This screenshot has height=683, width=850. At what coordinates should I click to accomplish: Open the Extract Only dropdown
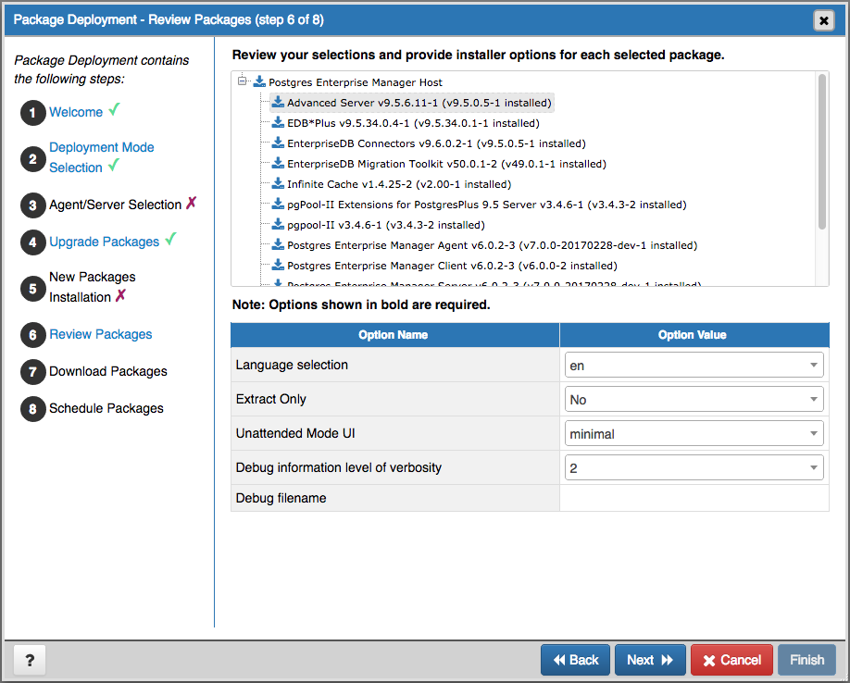[694, 399]
